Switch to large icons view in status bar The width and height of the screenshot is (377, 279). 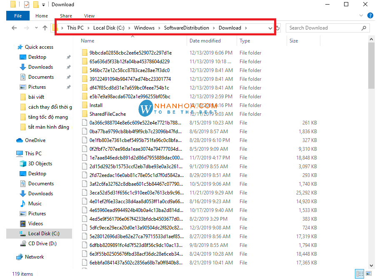368,274
